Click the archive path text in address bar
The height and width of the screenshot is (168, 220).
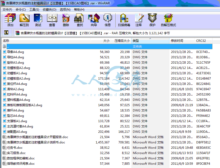pos(95,33)
